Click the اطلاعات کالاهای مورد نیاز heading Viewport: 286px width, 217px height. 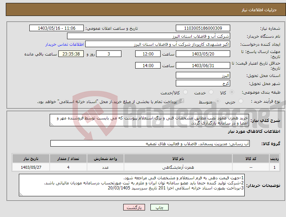point(254,131)
